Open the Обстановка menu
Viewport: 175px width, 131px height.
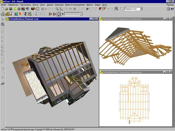coord(25,5)
